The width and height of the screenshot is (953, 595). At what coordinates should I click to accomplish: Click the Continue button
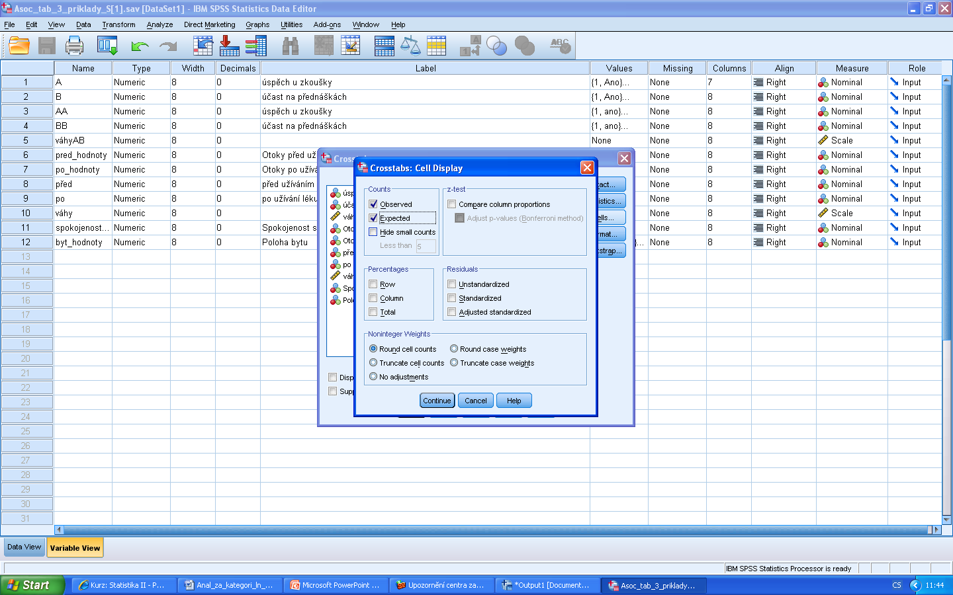pyautogui.click(x=437, y=401)
